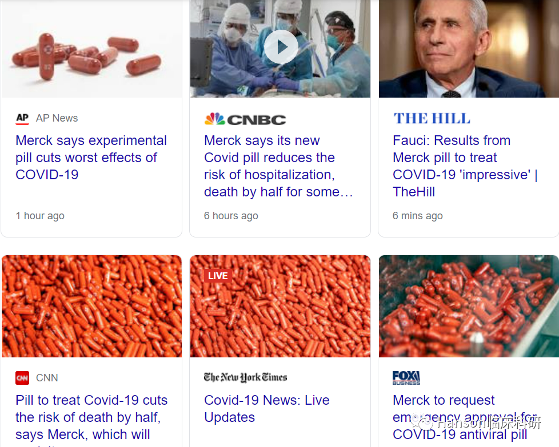This screenshot has width=559, height=447.
Task: Click the CNN source name text
Action: (x=47, y=378)
